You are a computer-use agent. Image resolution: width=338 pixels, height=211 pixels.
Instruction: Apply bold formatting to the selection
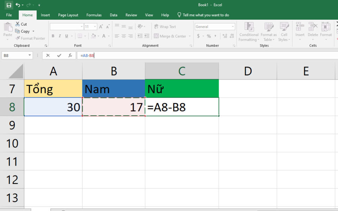(x=53, y=36)
